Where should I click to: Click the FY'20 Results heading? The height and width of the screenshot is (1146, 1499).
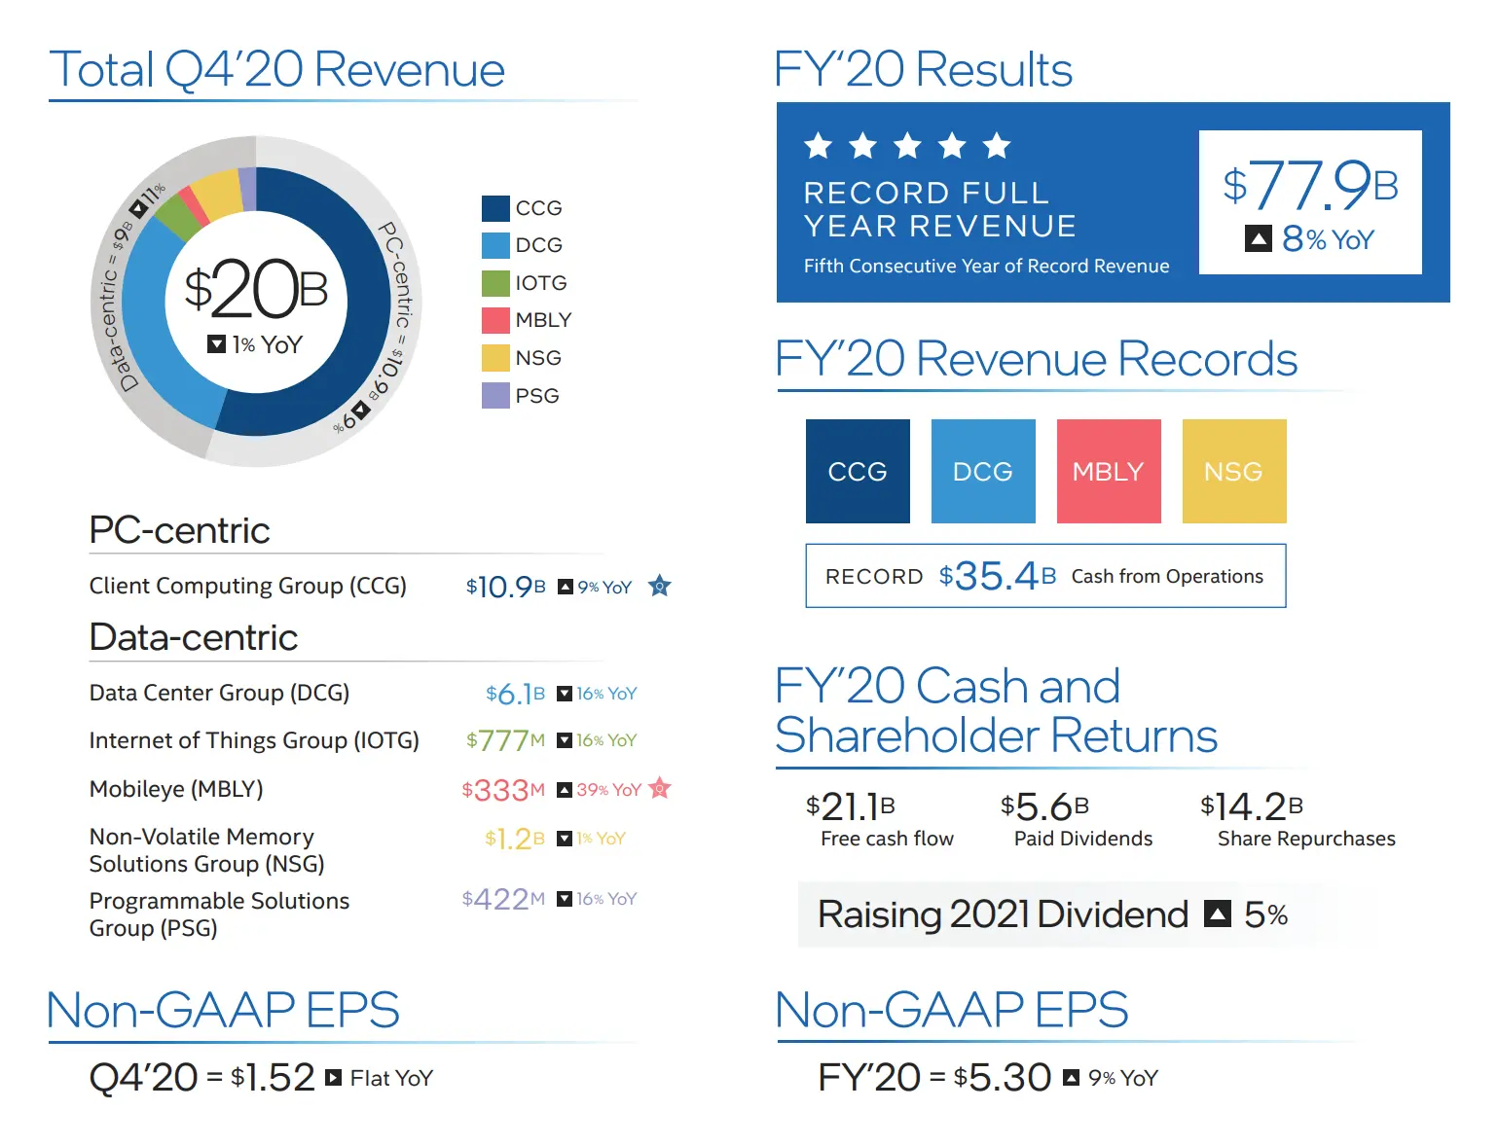point(923,69)
